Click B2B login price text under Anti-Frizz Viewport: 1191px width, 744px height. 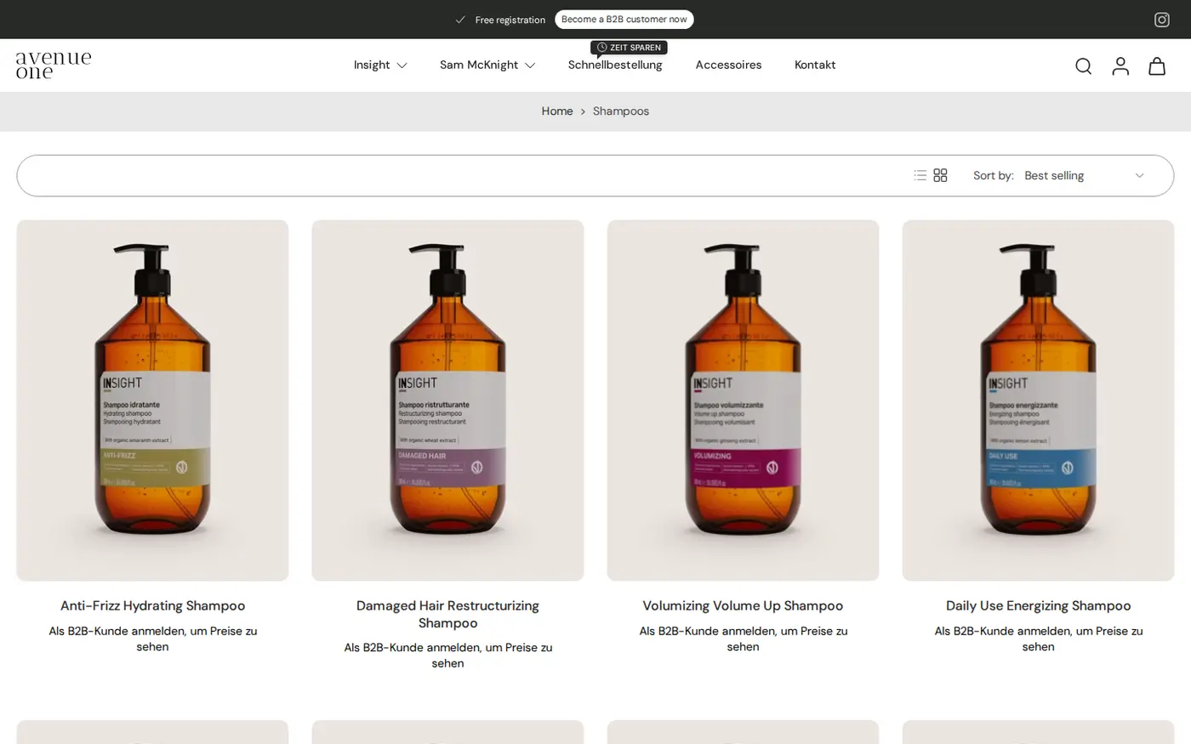(x=152, y=639)
